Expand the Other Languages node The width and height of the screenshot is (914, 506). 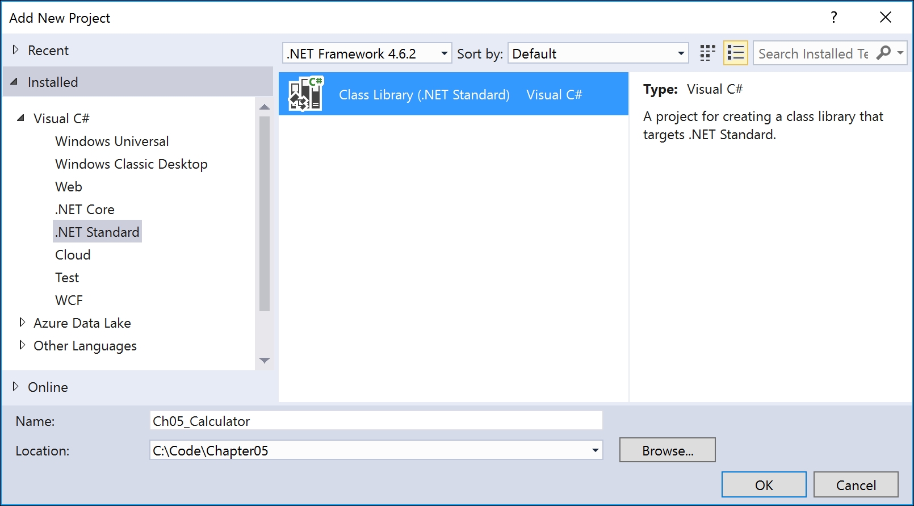[x=22, y=345]
